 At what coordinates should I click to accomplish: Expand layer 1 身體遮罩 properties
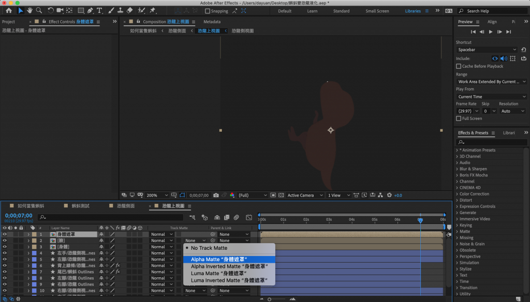coord(28,234)
